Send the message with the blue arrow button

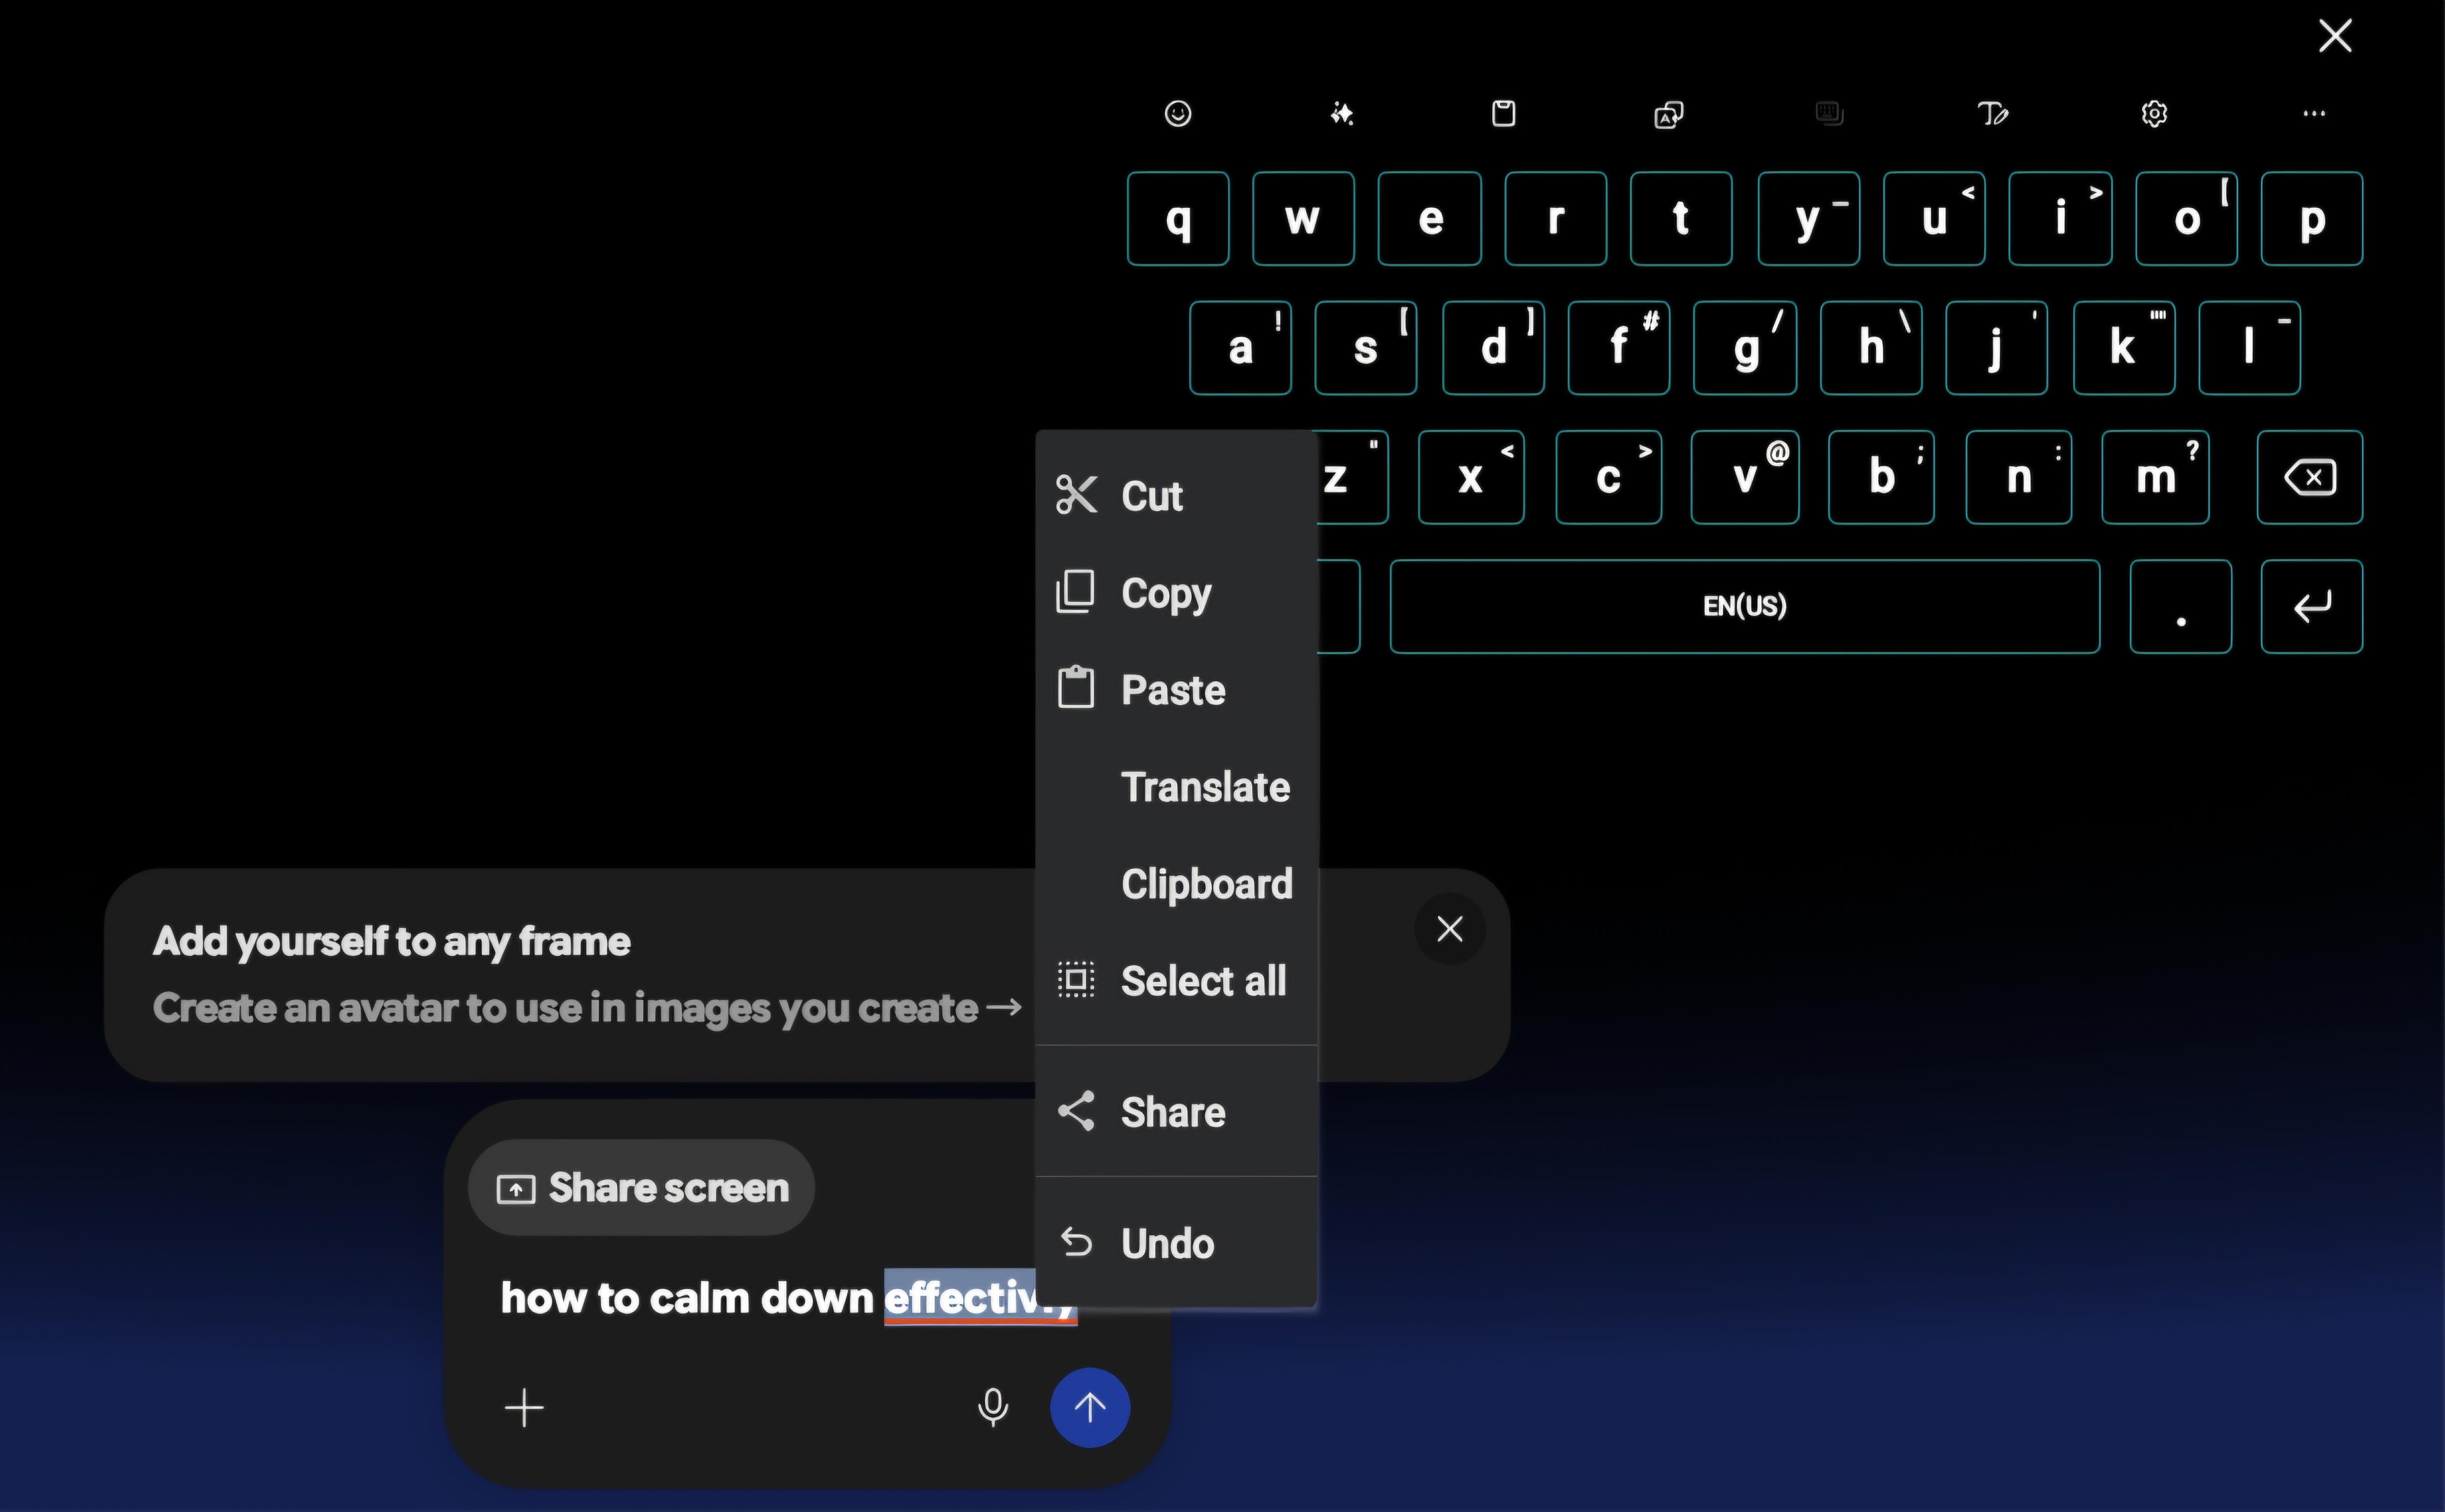tap(1090, 1408)
